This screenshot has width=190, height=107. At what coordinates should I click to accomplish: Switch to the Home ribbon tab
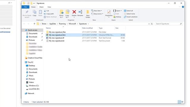click(33, 7)
